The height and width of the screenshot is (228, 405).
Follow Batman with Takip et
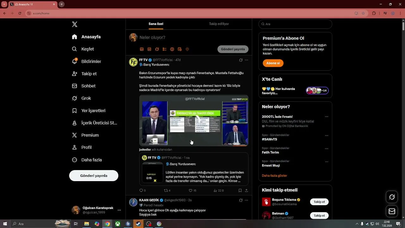[x=319, y=215]
